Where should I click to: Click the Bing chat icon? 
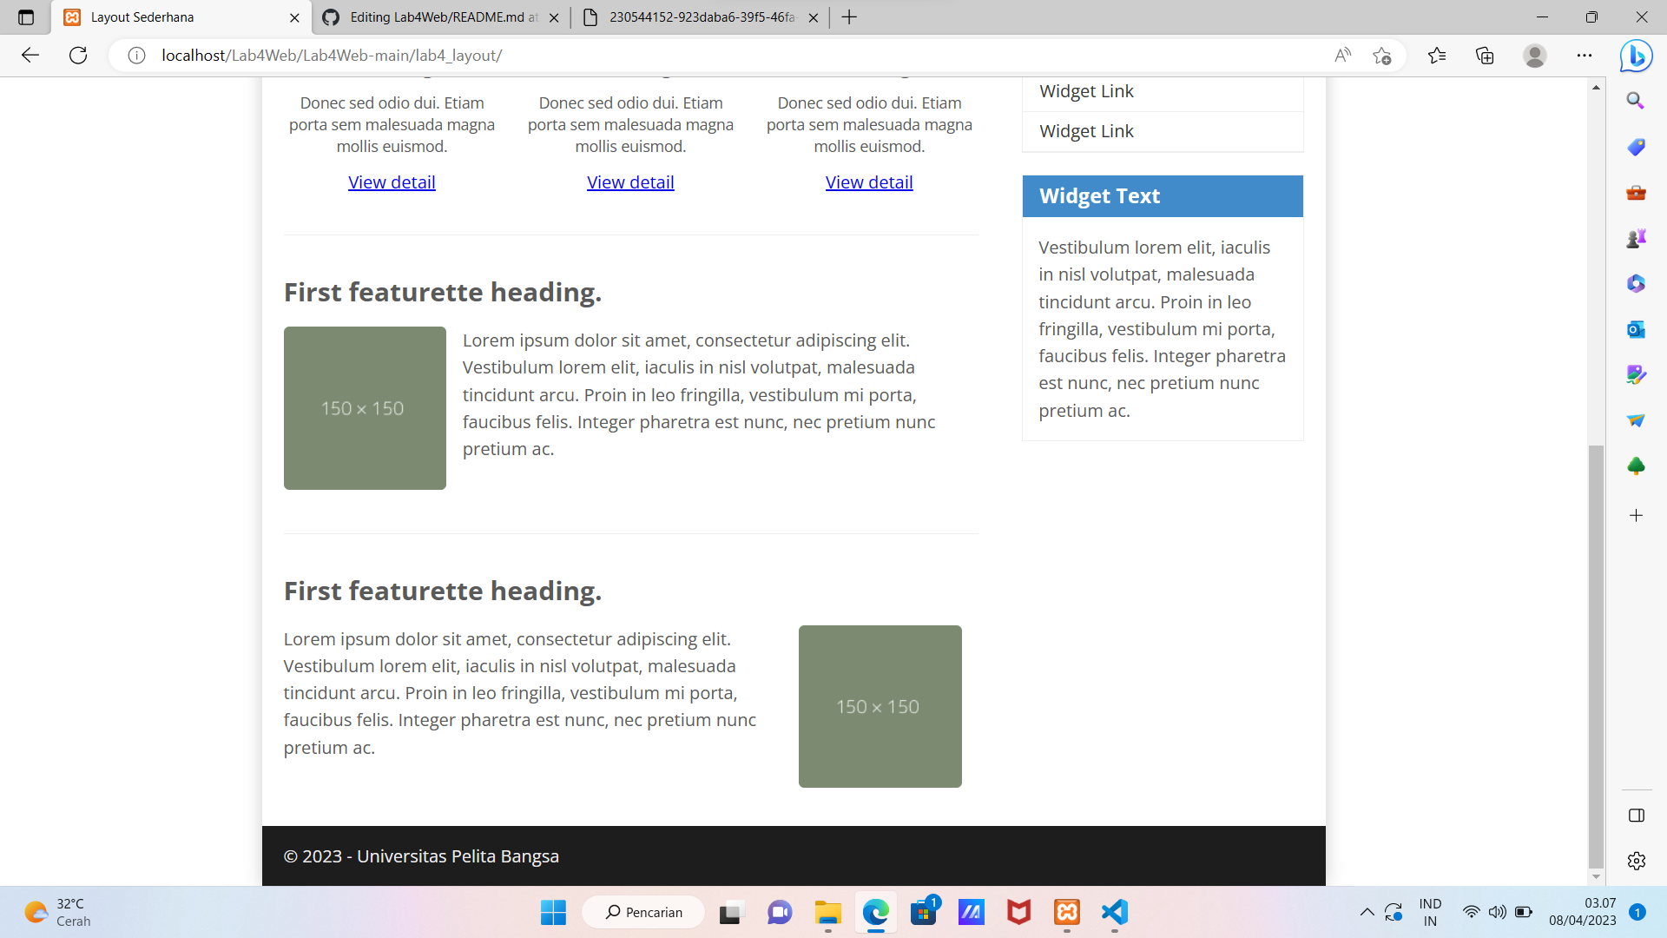1636,56
